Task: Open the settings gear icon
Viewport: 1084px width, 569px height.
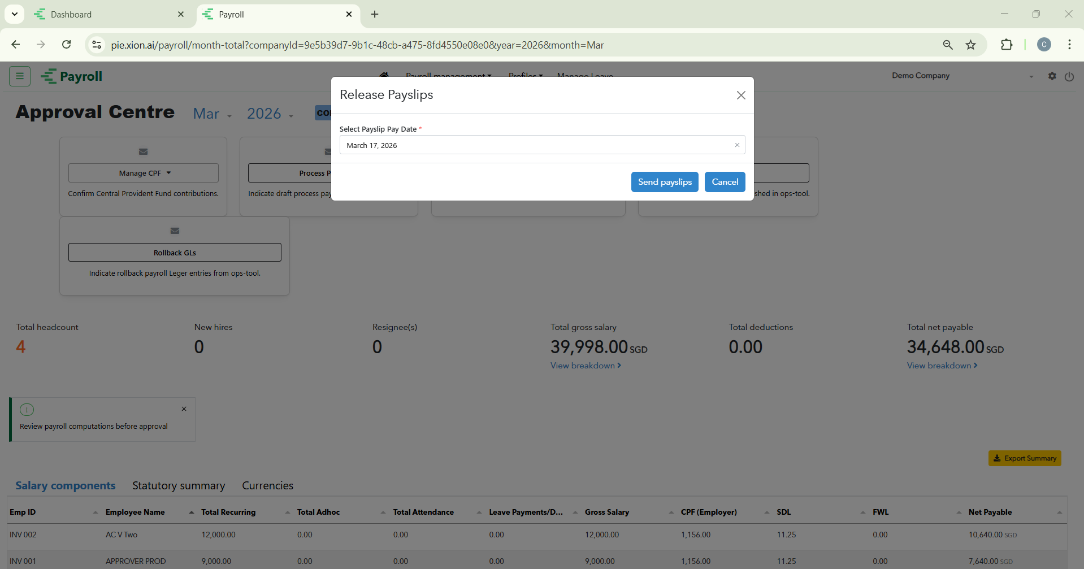Action: (1052, 76)
